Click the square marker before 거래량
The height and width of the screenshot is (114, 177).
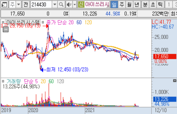click(3, 81)
